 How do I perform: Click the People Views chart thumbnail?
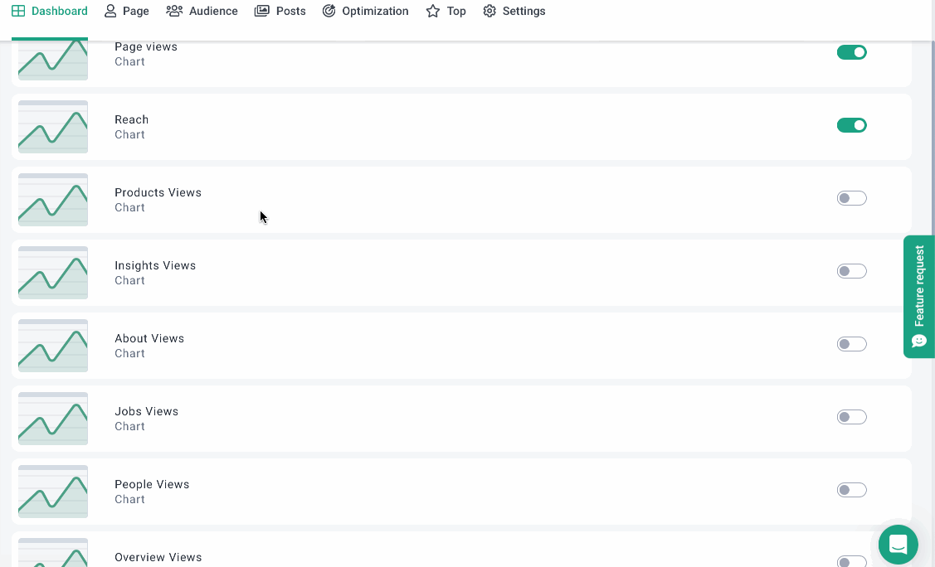pyautogui.click(x=53, y=492)
